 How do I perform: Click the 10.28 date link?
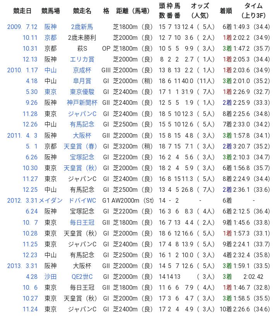[x=30, y=233]
